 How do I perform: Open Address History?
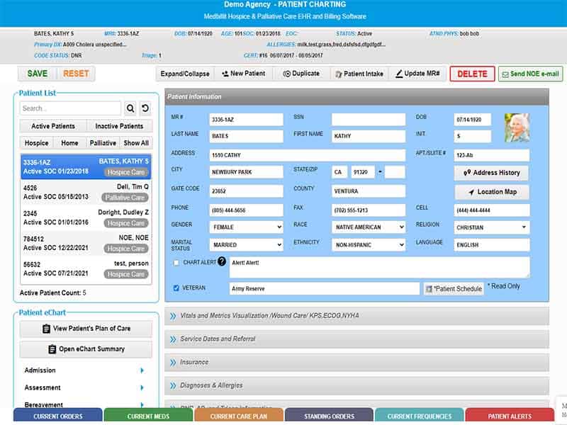491,173
